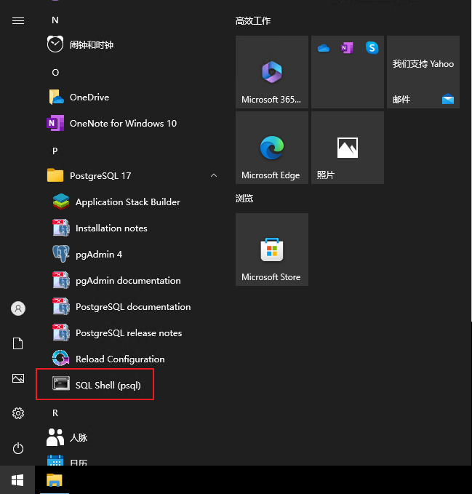Launch the Microsoft Edge tile

pos(272,148)
